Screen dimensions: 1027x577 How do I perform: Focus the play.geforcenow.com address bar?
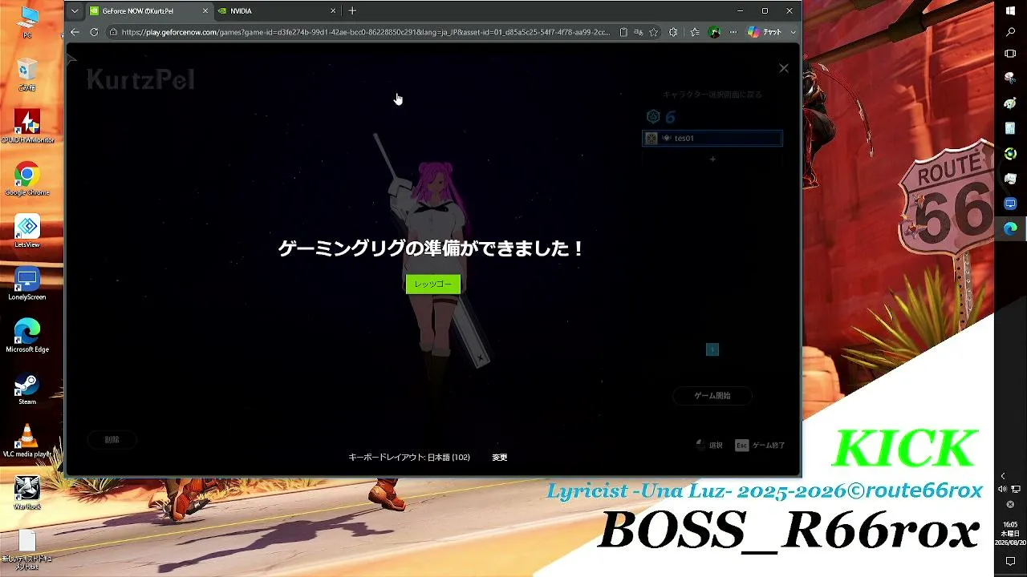pos(366,32)
